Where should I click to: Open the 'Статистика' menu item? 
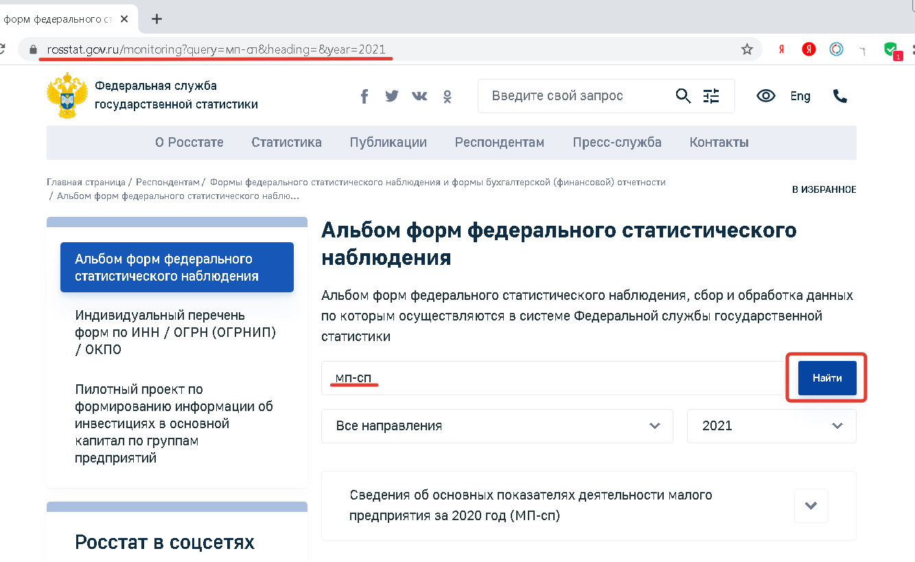point(286,143)
